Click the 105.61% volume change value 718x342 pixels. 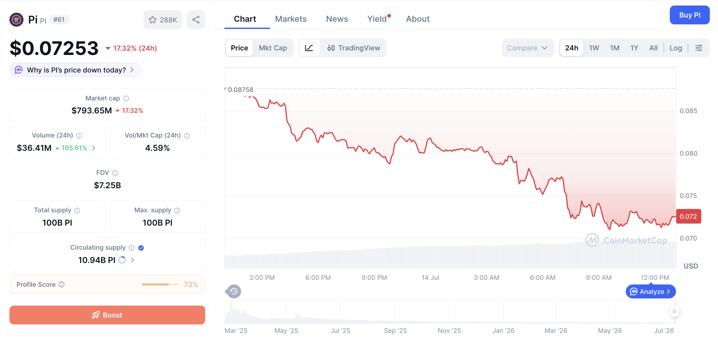coord(71,148)
